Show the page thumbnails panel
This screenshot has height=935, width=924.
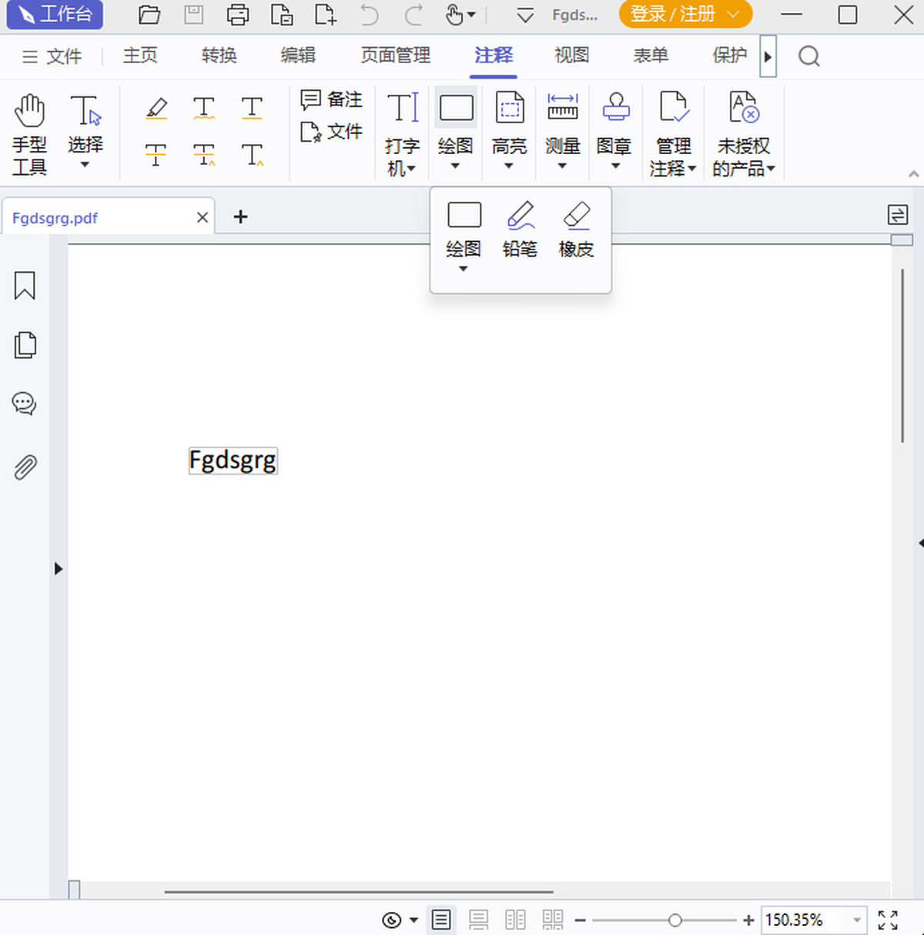click(25, 344)
